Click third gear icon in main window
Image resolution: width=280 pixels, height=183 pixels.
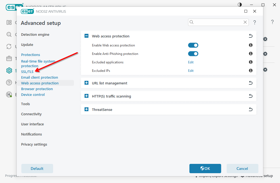265,70
